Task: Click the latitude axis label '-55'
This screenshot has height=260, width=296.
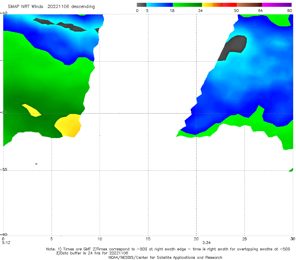Action: 4,169
